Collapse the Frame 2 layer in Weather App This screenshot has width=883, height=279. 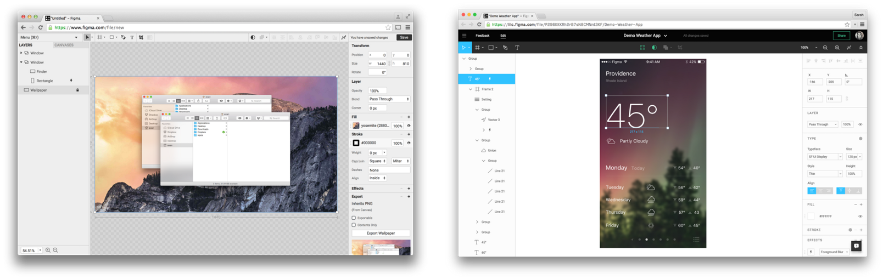point(471,89)
